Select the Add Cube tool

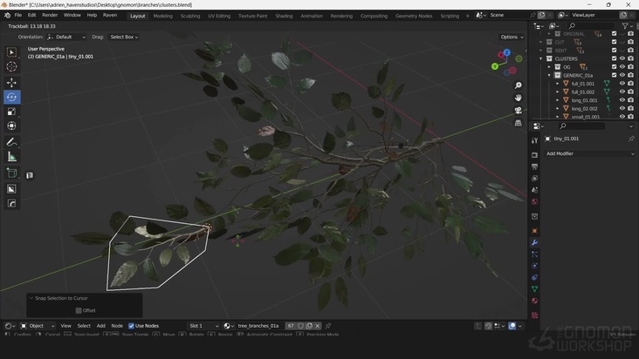[x=11, y=173]
